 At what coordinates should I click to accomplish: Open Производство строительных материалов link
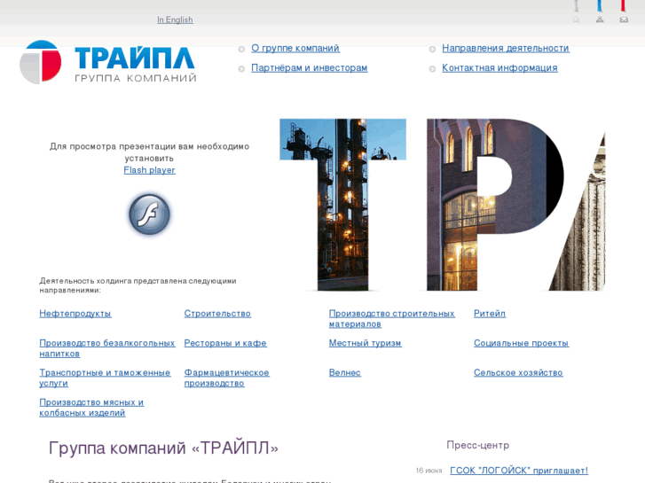coord(391,318)
